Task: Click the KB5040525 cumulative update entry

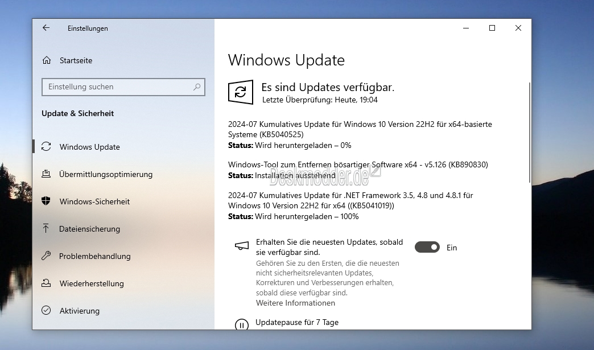Action: tap(360, 129)
